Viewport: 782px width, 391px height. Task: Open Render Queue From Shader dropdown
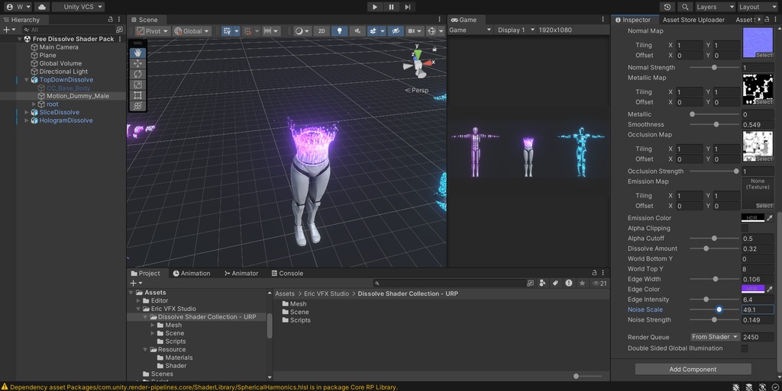[715, 337]
